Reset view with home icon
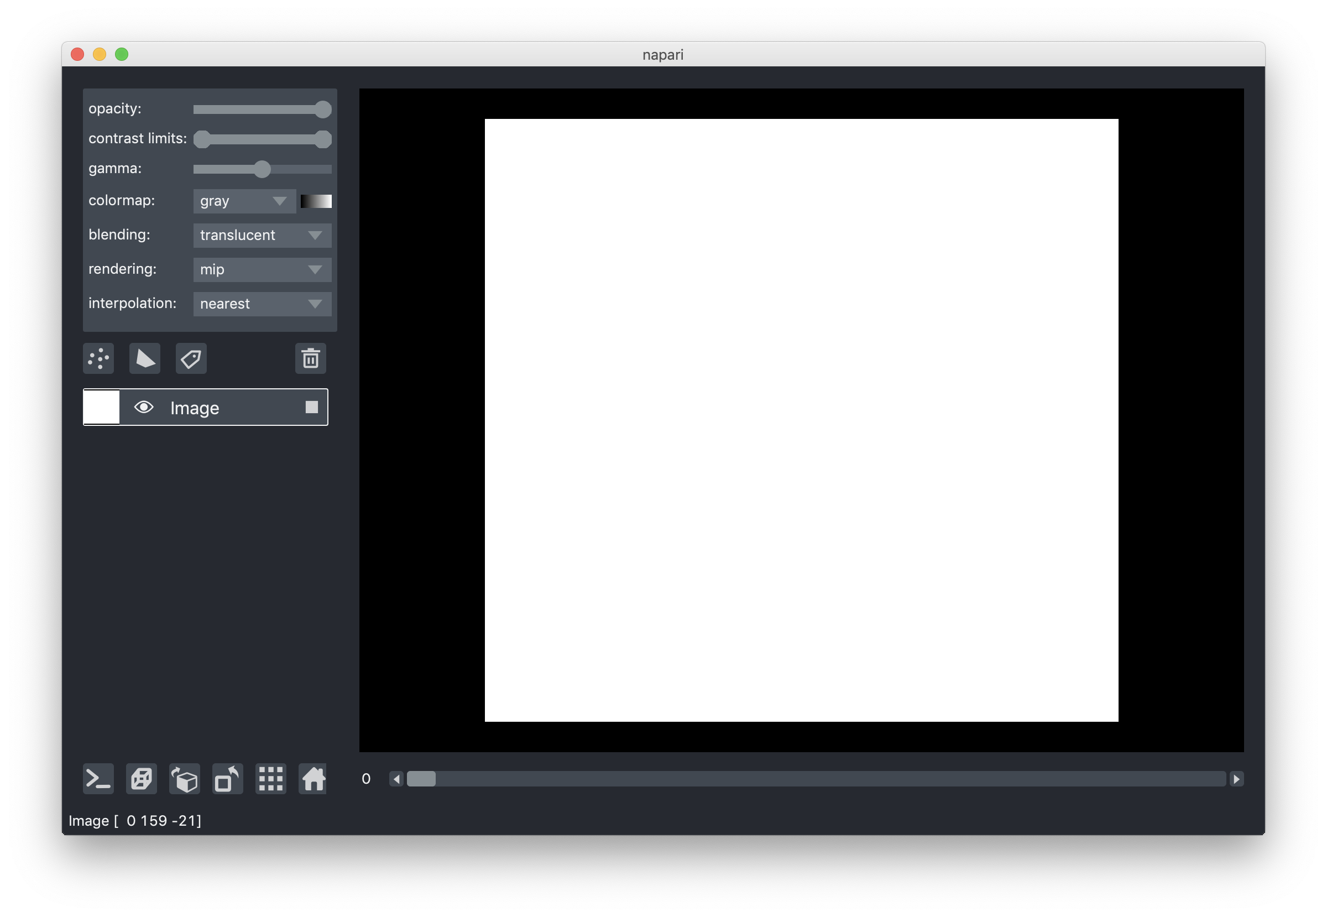 (313, 779)
